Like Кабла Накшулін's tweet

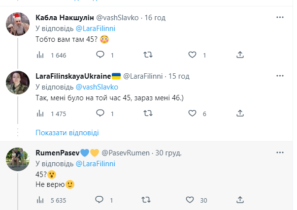[193, 55]
